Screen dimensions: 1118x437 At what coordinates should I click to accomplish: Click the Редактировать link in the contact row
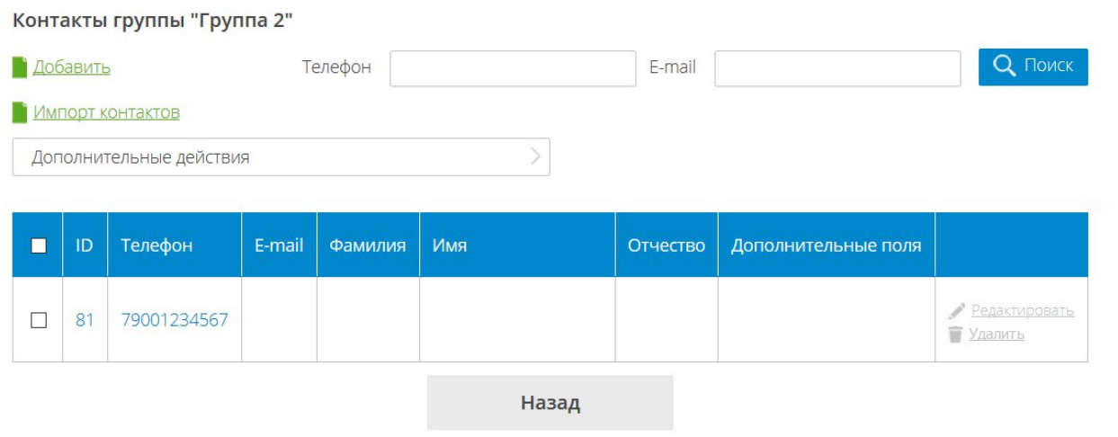click(1021, 311)
